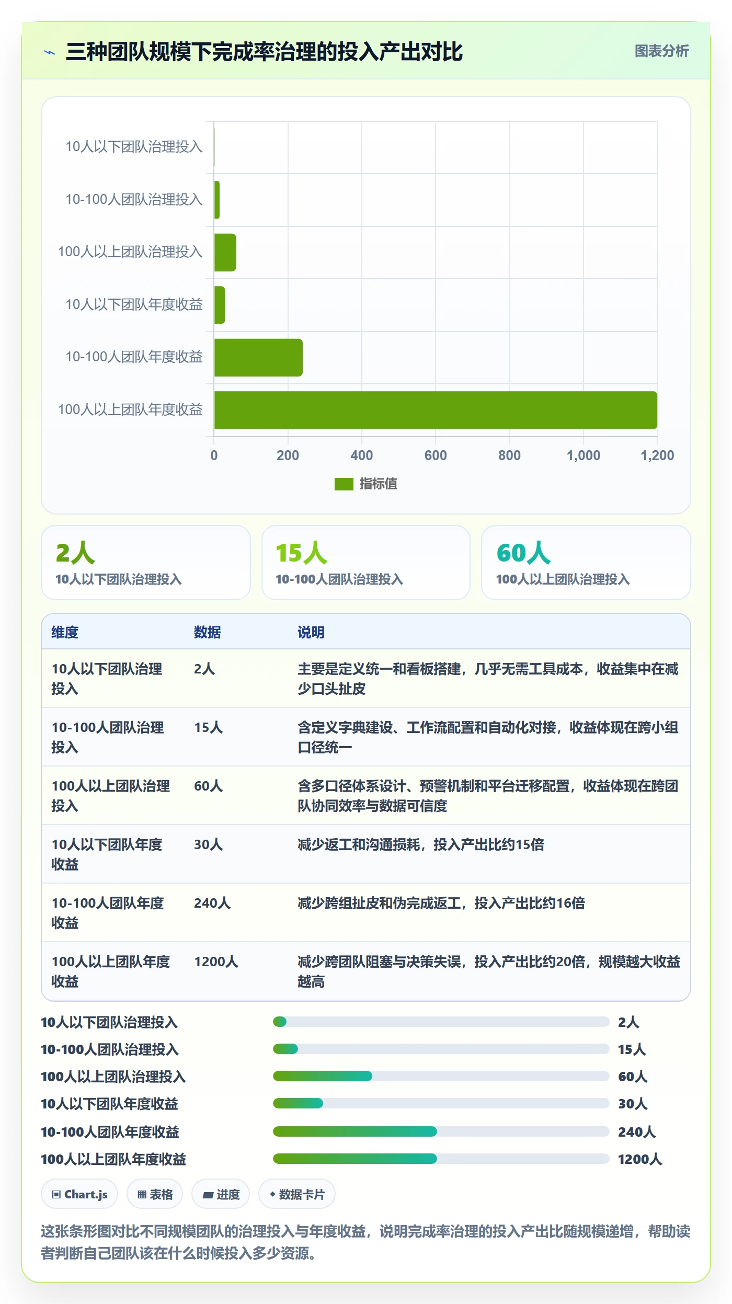Click progress bar for 100人以上团队治理投入
The height and width of the screenshot is (1304, 732).
441,1076
